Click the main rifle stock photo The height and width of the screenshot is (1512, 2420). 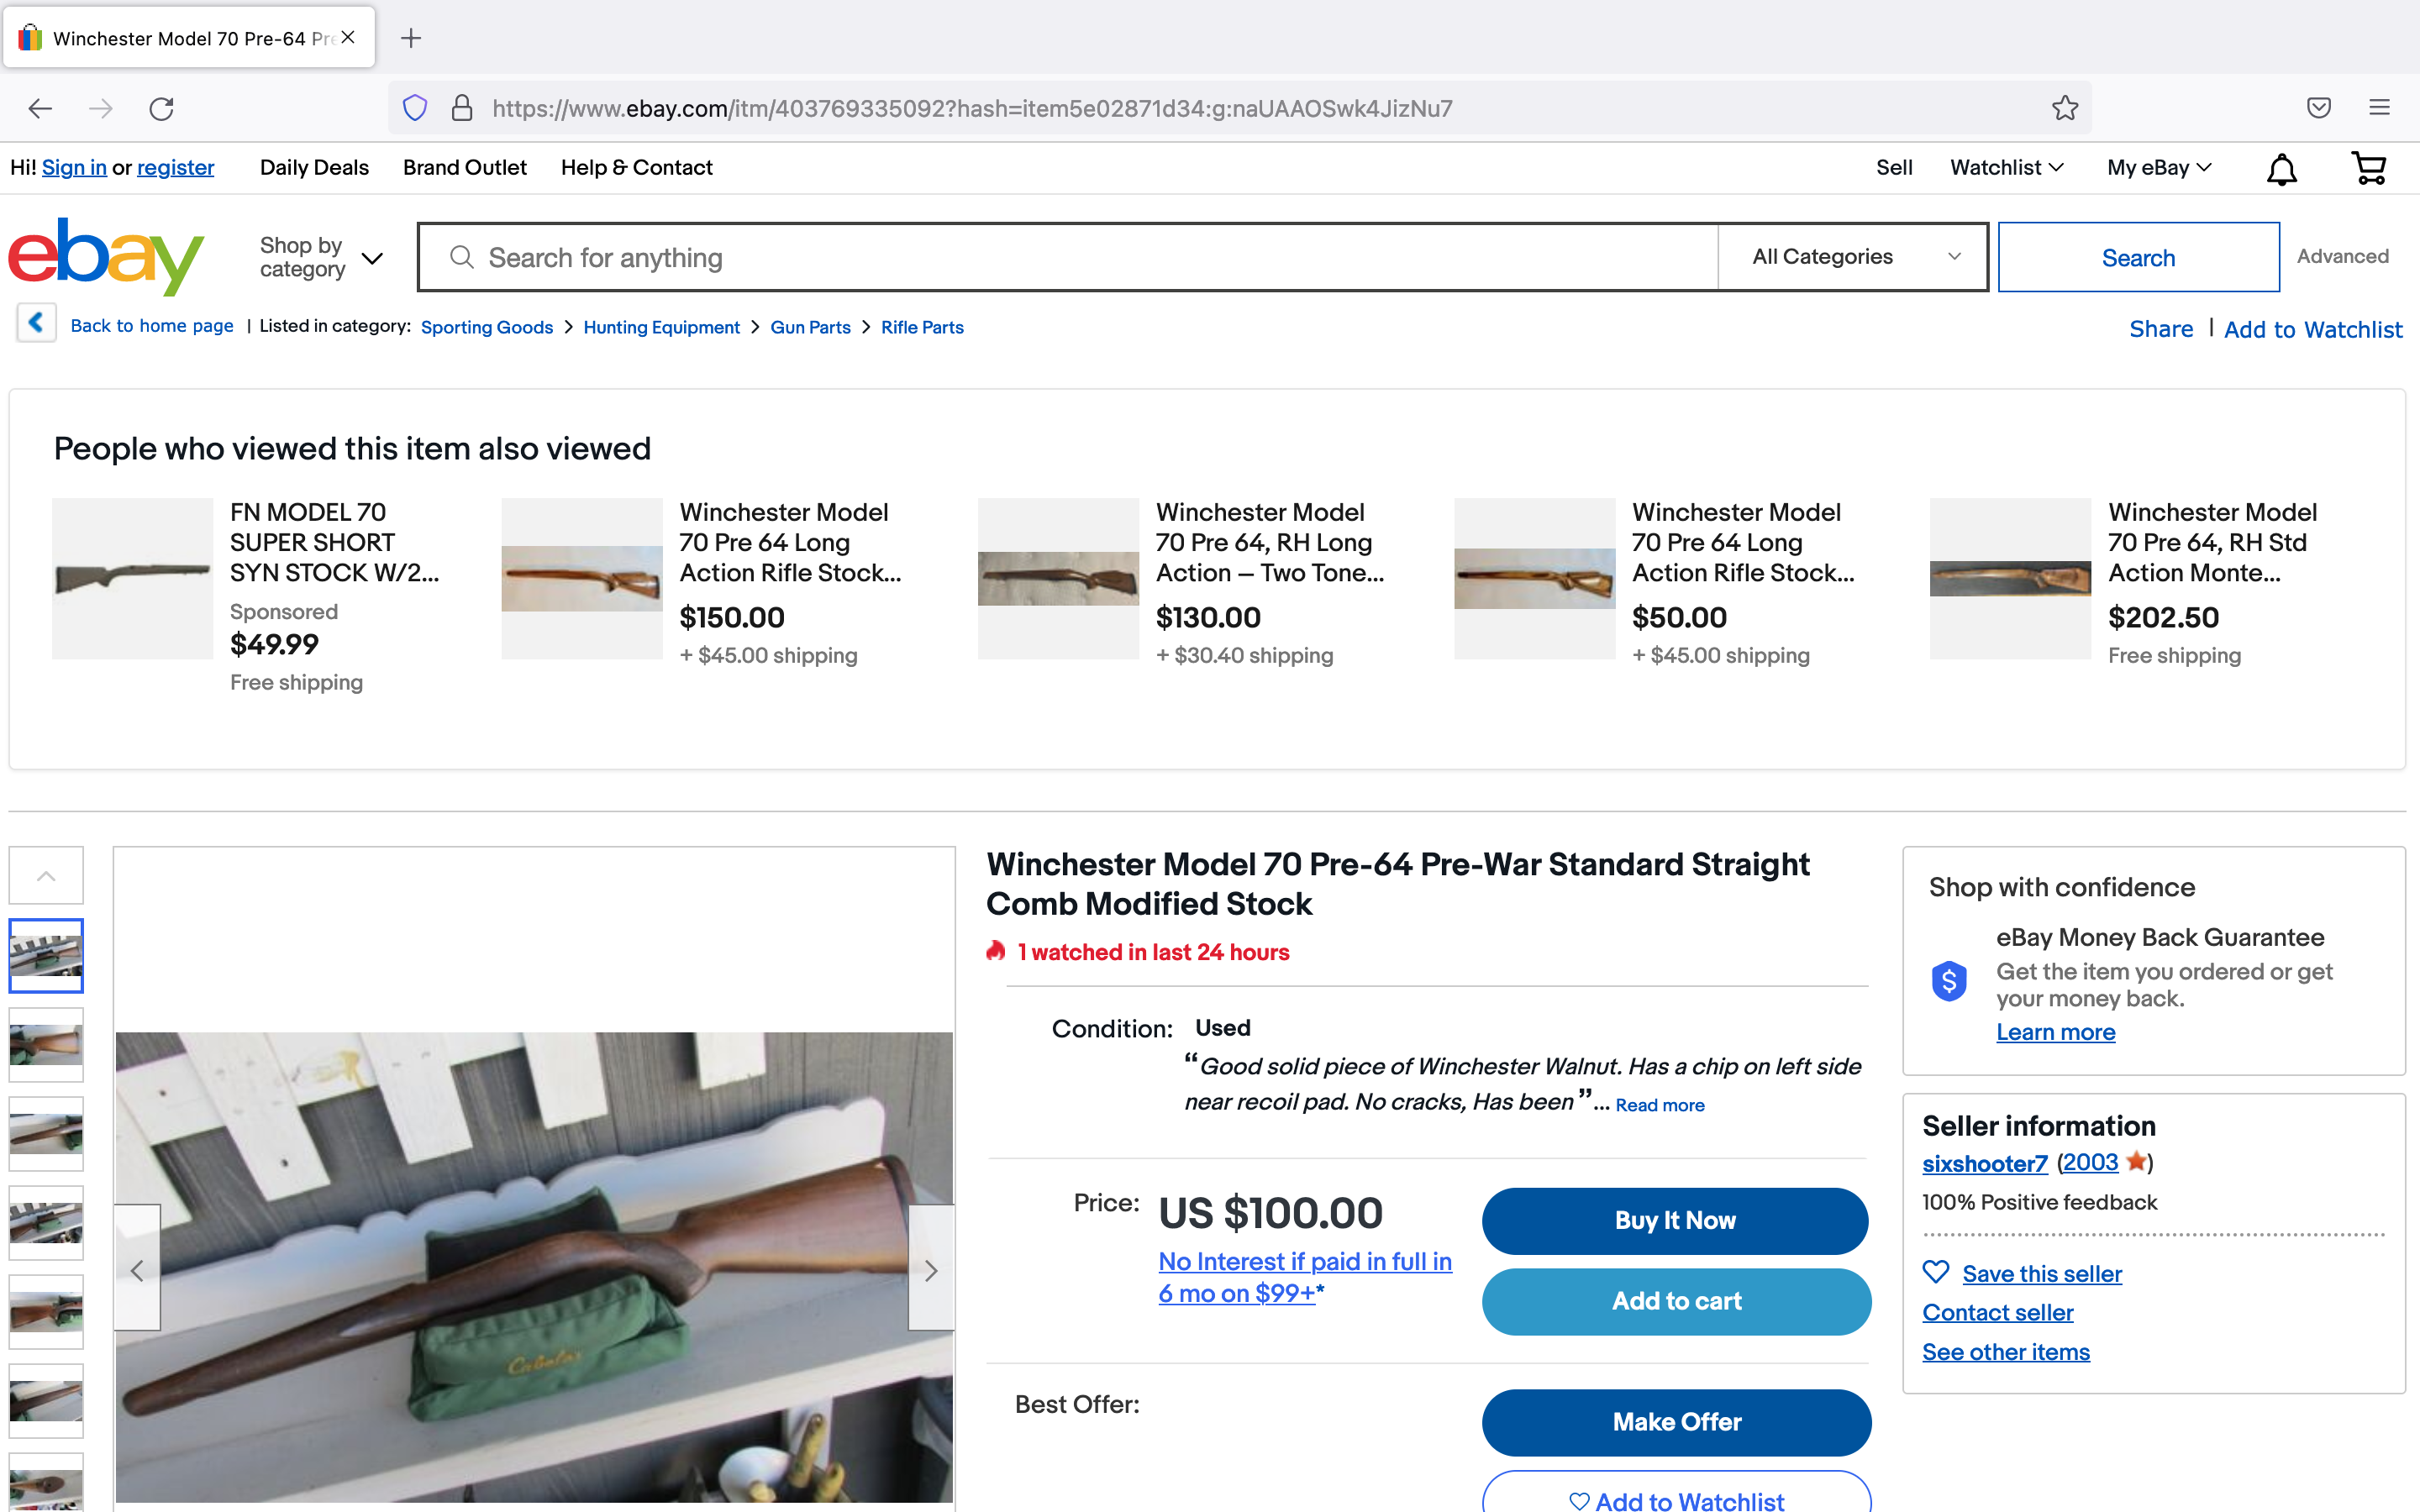click(534, 1266)
